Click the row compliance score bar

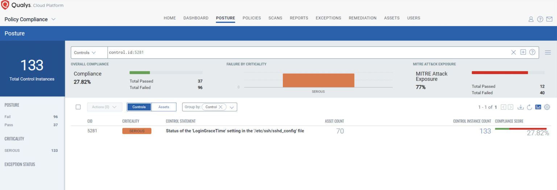[x=521, y=129]
